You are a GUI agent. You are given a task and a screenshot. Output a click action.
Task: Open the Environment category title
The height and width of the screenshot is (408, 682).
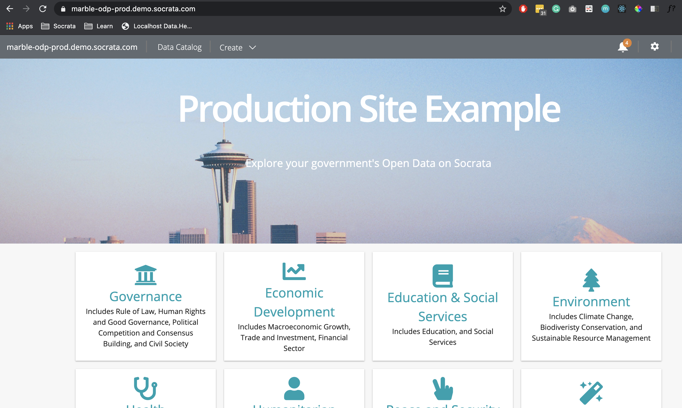coord(591,302)
